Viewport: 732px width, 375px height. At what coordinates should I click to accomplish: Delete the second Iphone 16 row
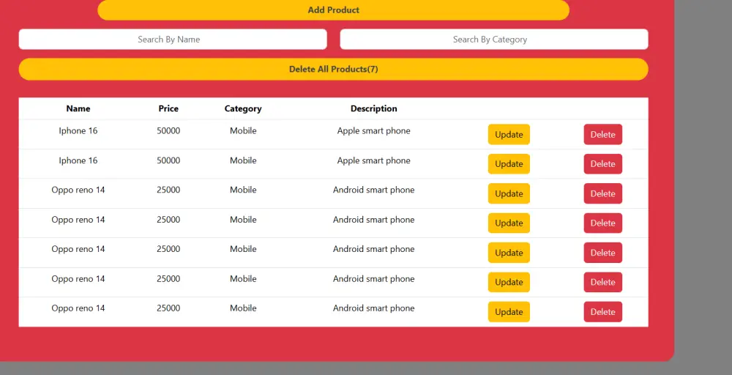(x=602, y=164)
